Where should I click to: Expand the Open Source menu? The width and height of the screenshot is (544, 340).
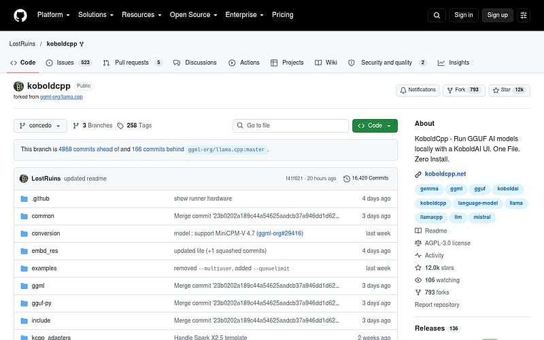pyautogui.click(x=193, y=15)
